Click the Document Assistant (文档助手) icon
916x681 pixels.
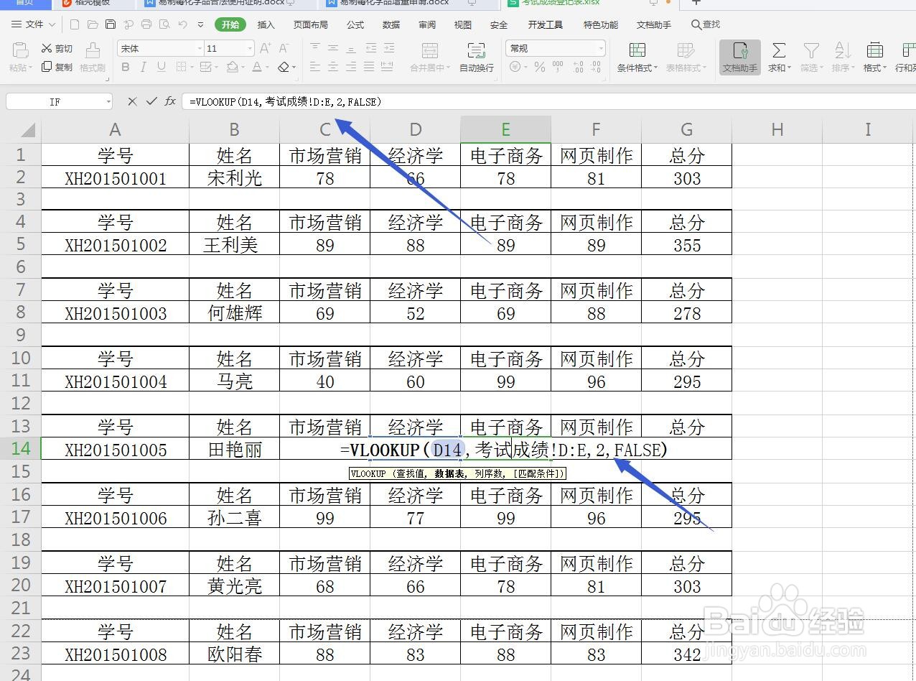click(x=739, y=57)
